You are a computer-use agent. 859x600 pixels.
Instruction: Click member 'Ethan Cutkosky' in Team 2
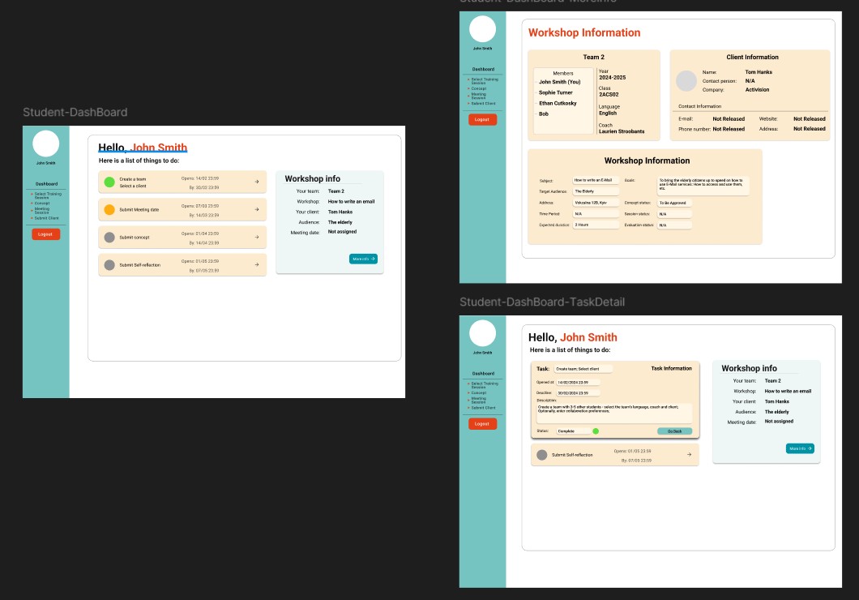(x=558, y=103)
